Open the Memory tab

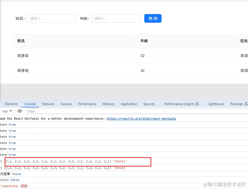click(x=109, y=104)
